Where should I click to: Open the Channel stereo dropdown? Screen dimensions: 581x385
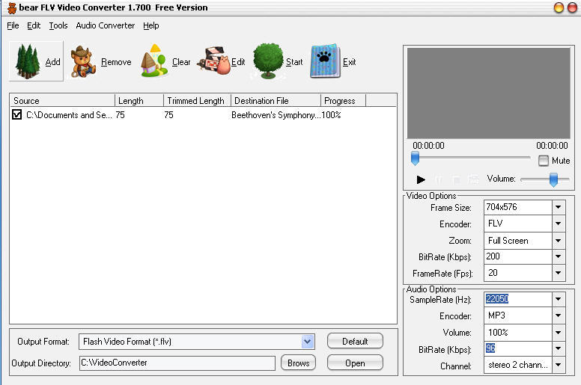coord(558,365)
